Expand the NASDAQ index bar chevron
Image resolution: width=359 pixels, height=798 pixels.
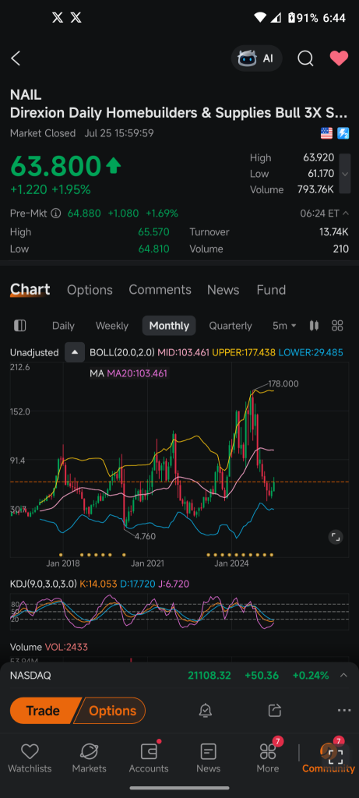(x=343, y=676)
